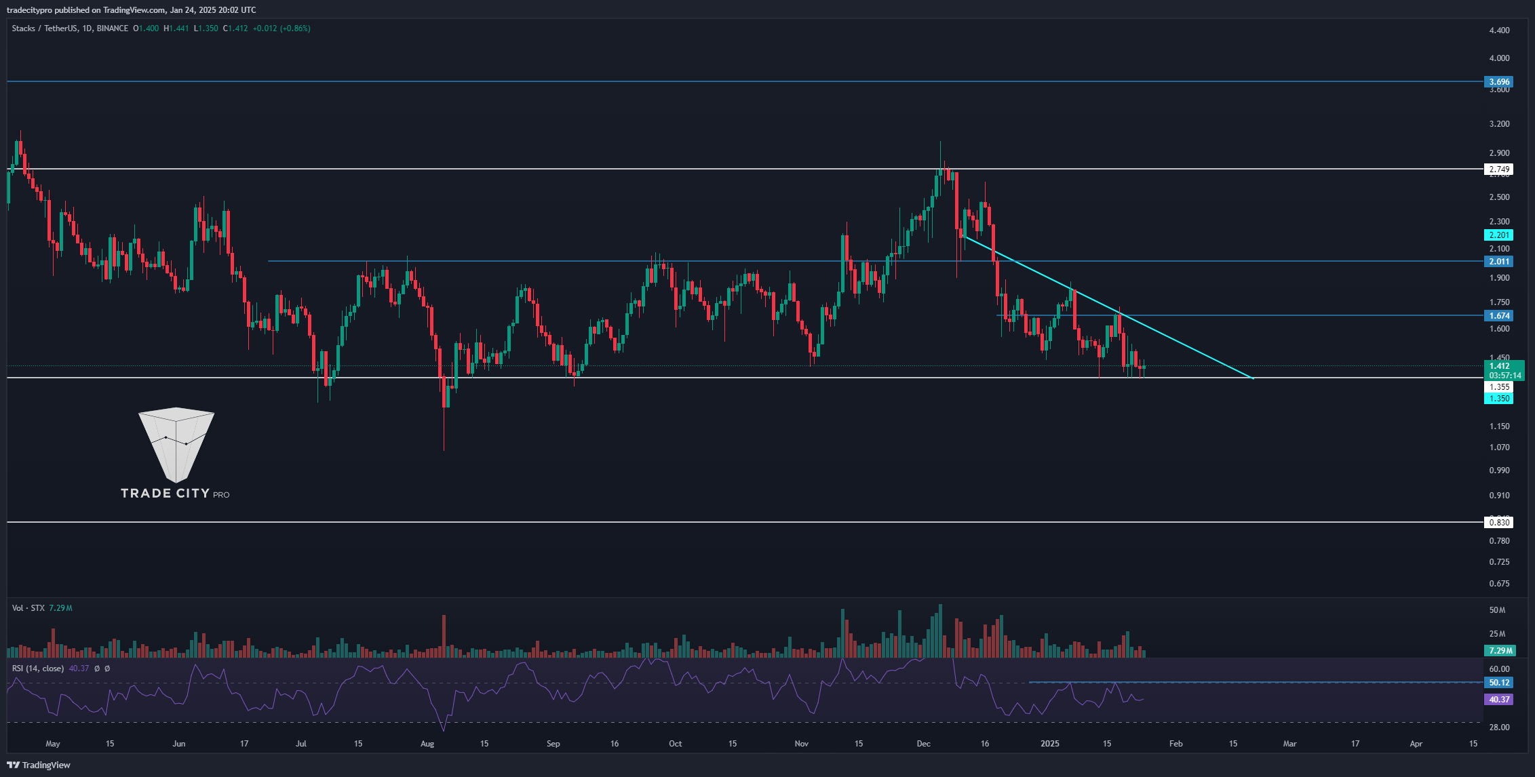The height and width of the screenshot is (777, 1535).
Task: Click the tradecitypro published header text
Action: [x=131, y=10]
